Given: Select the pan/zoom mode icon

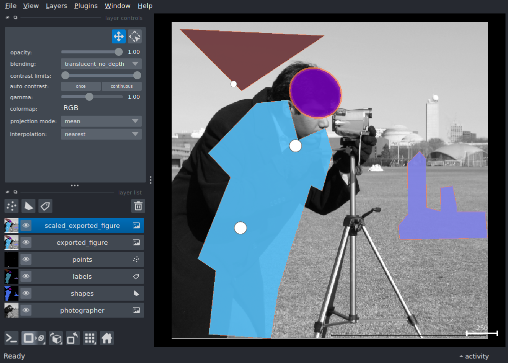Looking at the screenshot, I should pos(119,36).
